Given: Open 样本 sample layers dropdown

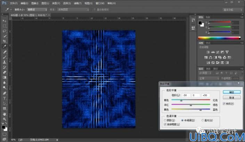Looking at the screenshot, I should (x=73, y=9).
